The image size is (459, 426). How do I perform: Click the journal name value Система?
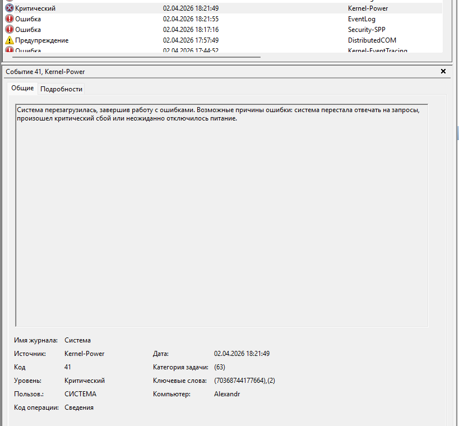(77, 340)
